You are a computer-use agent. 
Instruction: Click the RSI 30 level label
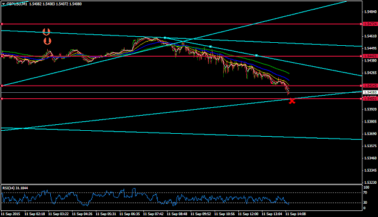point(365,203)
